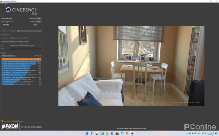Select the Intel Xeon X5650 ranking row

tap(22, 84)
